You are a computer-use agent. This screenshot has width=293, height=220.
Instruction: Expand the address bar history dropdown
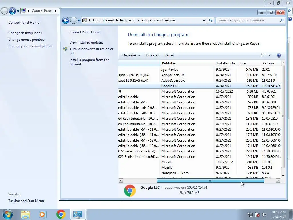click(204, 20)
